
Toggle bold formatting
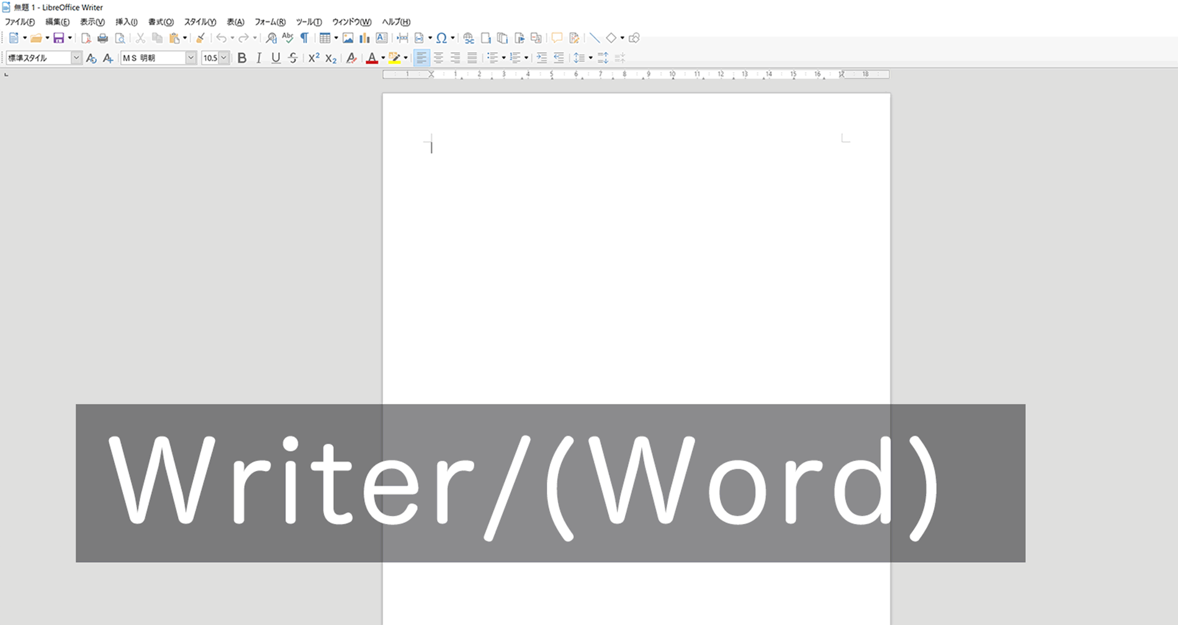tap(242, 58)
